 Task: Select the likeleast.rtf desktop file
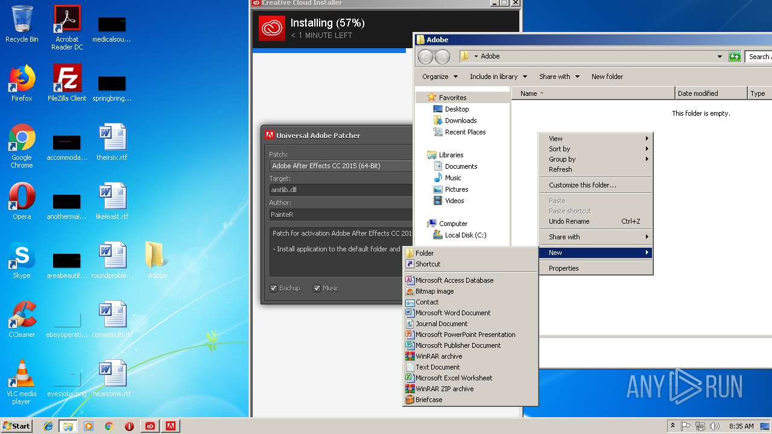click(112, 201)
